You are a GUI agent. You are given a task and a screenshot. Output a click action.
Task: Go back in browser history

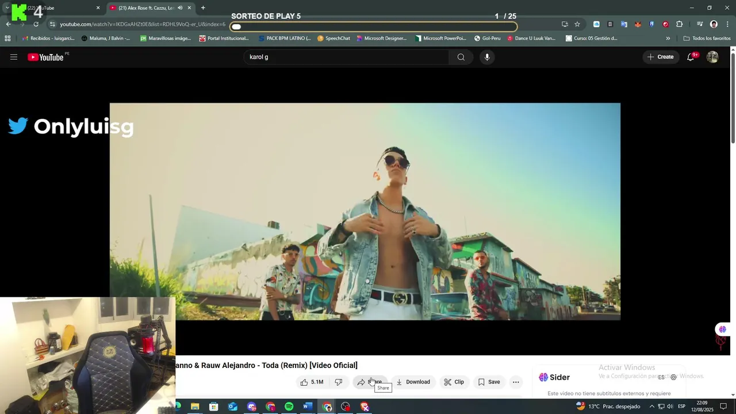pyautogui.click(x=8, y=24)
